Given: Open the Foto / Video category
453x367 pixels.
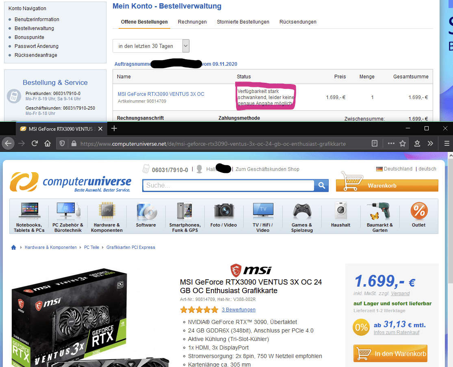Looking at the screenshot, I should 224,215.
